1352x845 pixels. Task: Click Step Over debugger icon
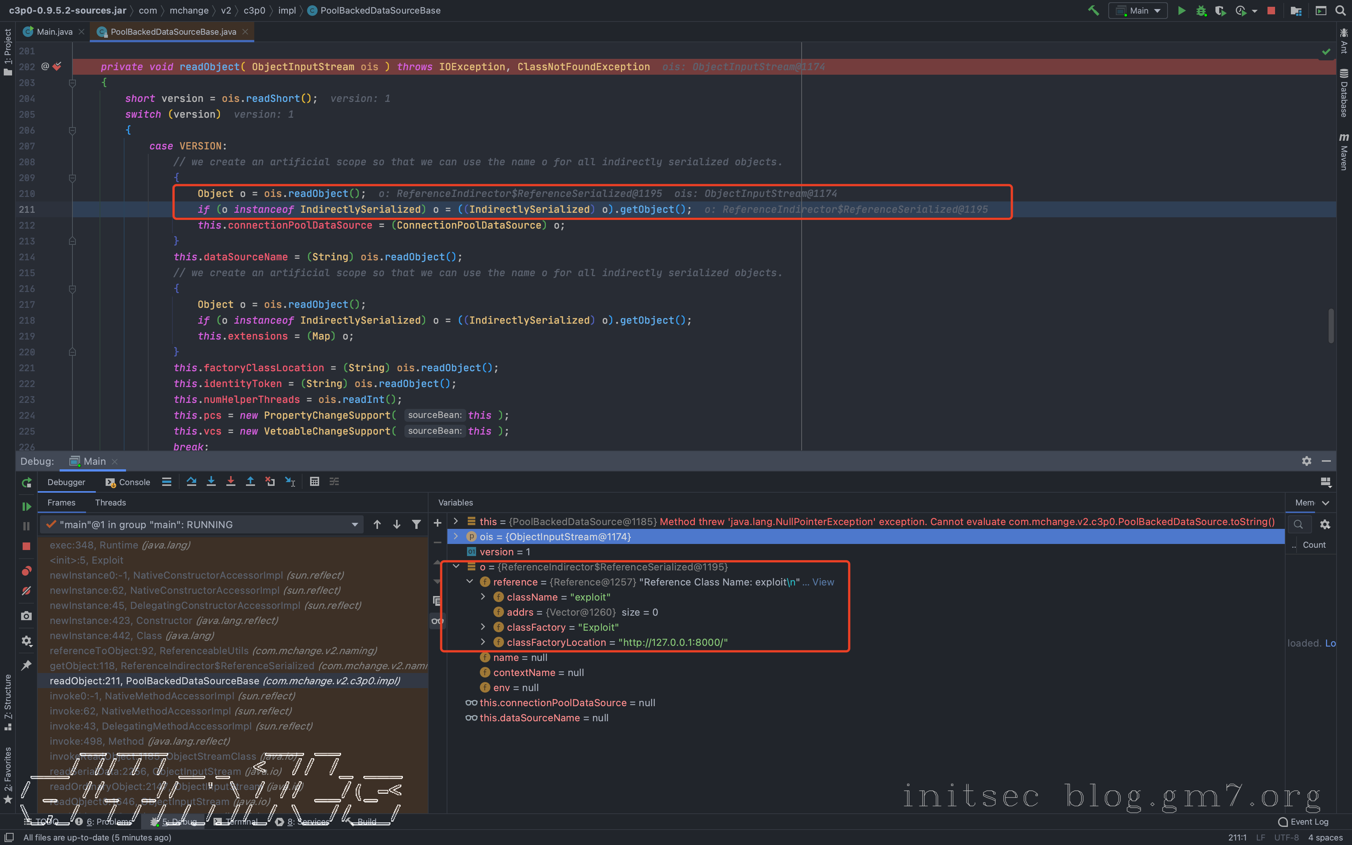click(x=191, y=482)
